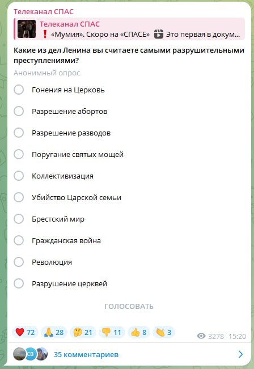React with the thinking face emoji

click(x=83, y=332)
